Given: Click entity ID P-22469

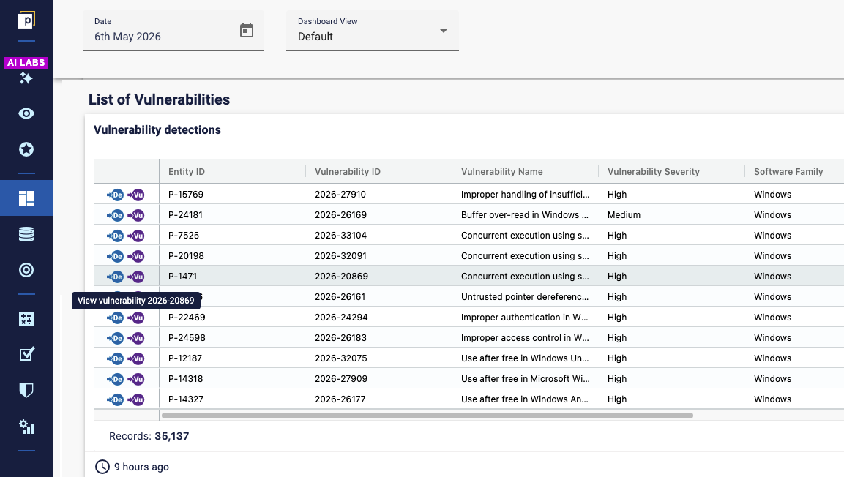Looking at the screenshot, I should 187,317.
